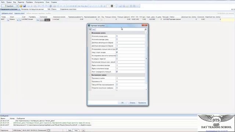The image size is (235, 132).
Task: Enable Открытие лимитными заявками checkbox
Action: point(117,88)
